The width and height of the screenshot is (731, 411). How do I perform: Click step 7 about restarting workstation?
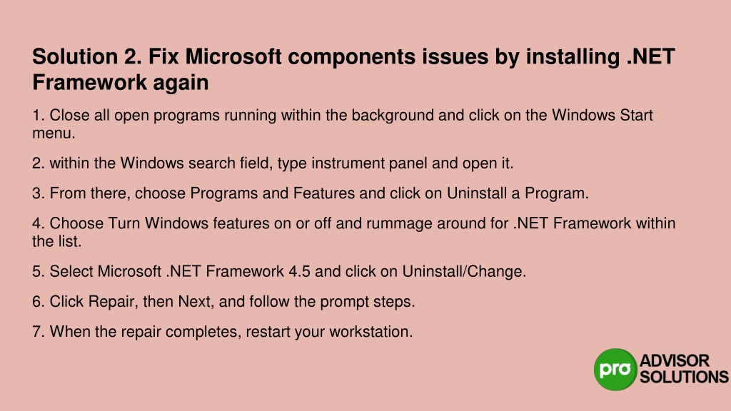point(223,332)
